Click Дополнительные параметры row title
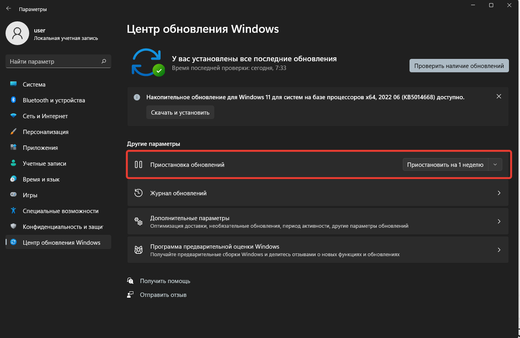 coord(190,218)
